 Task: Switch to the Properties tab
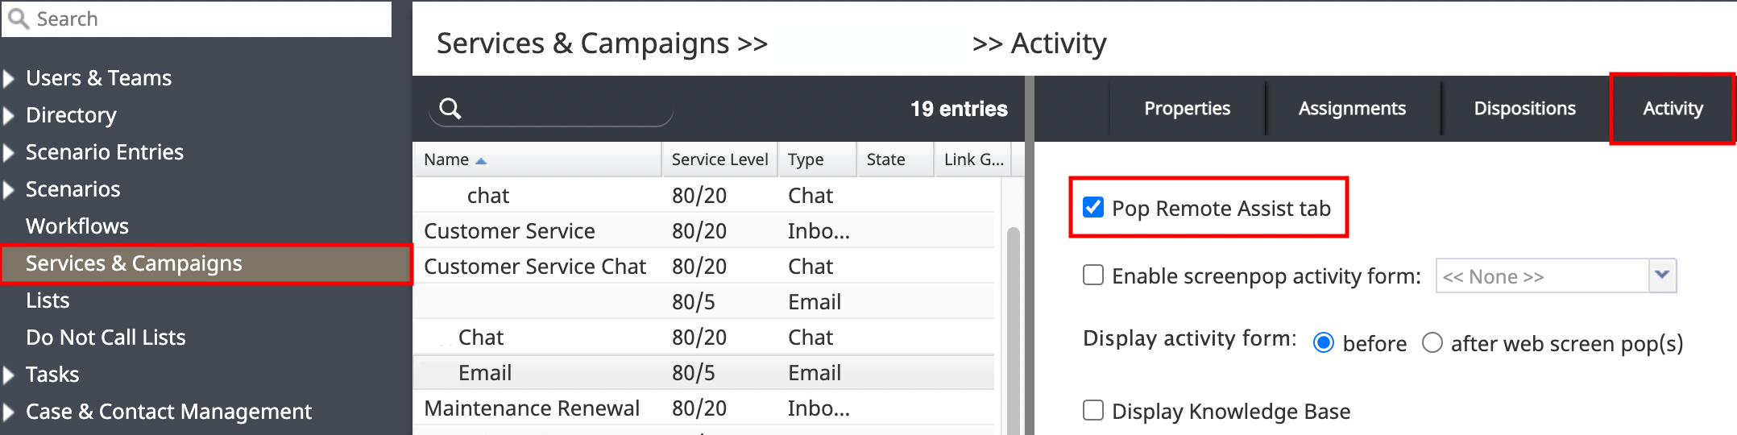point(1187,109)
